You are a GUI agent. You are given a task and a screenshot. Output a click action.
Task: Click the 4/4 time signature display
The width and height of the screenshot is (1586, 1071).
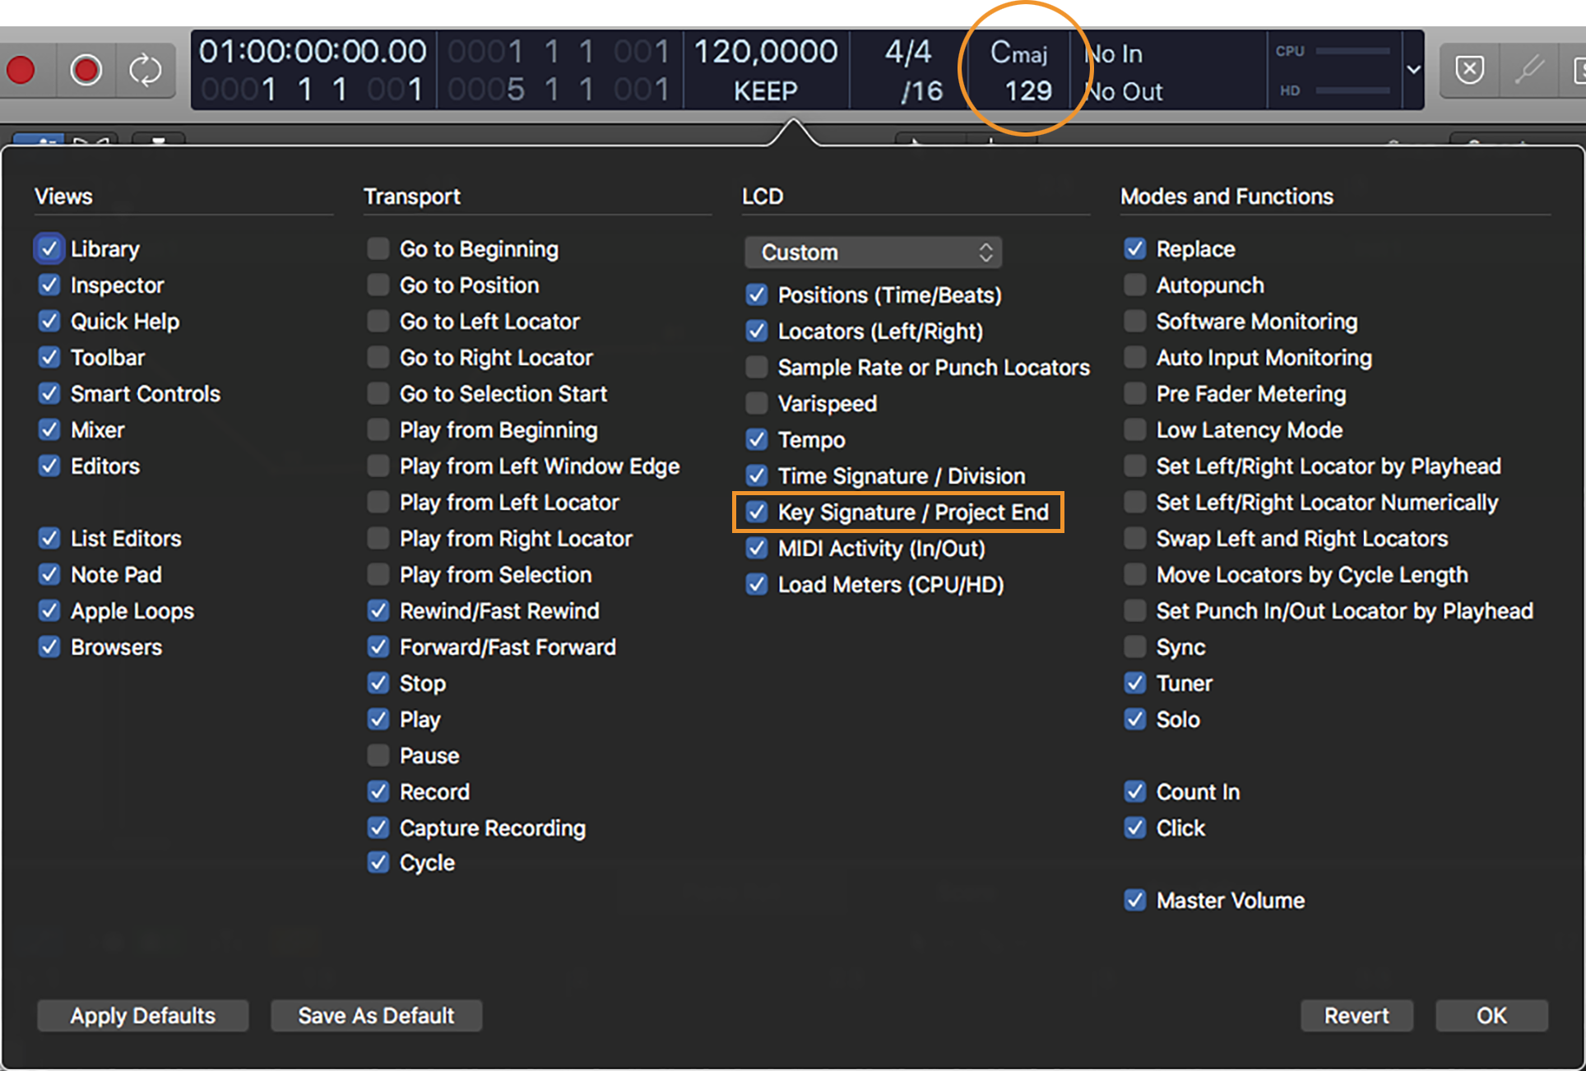tap(908, 52)
